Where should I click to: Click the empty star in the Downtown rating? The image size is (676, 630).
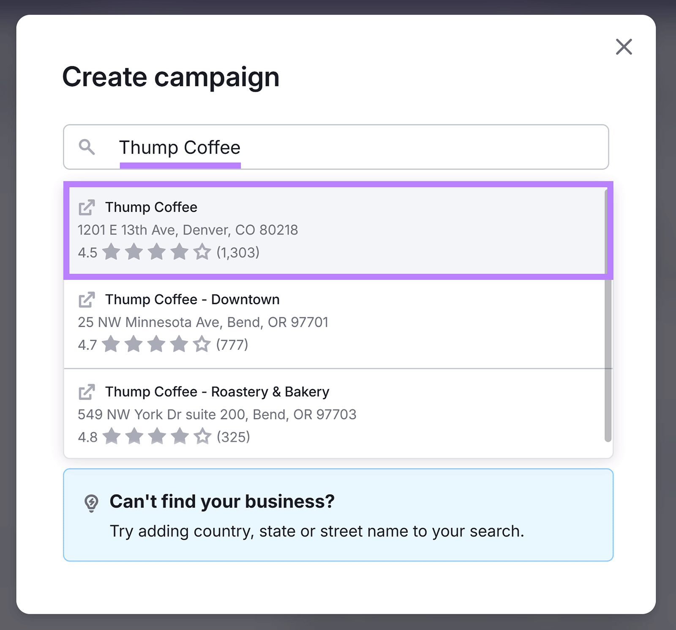point(203,344)
